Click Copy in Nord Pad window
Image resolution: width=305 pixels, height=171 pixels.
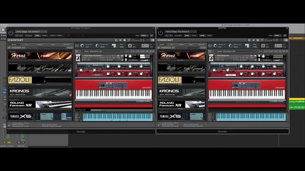[x=187, y=36]
